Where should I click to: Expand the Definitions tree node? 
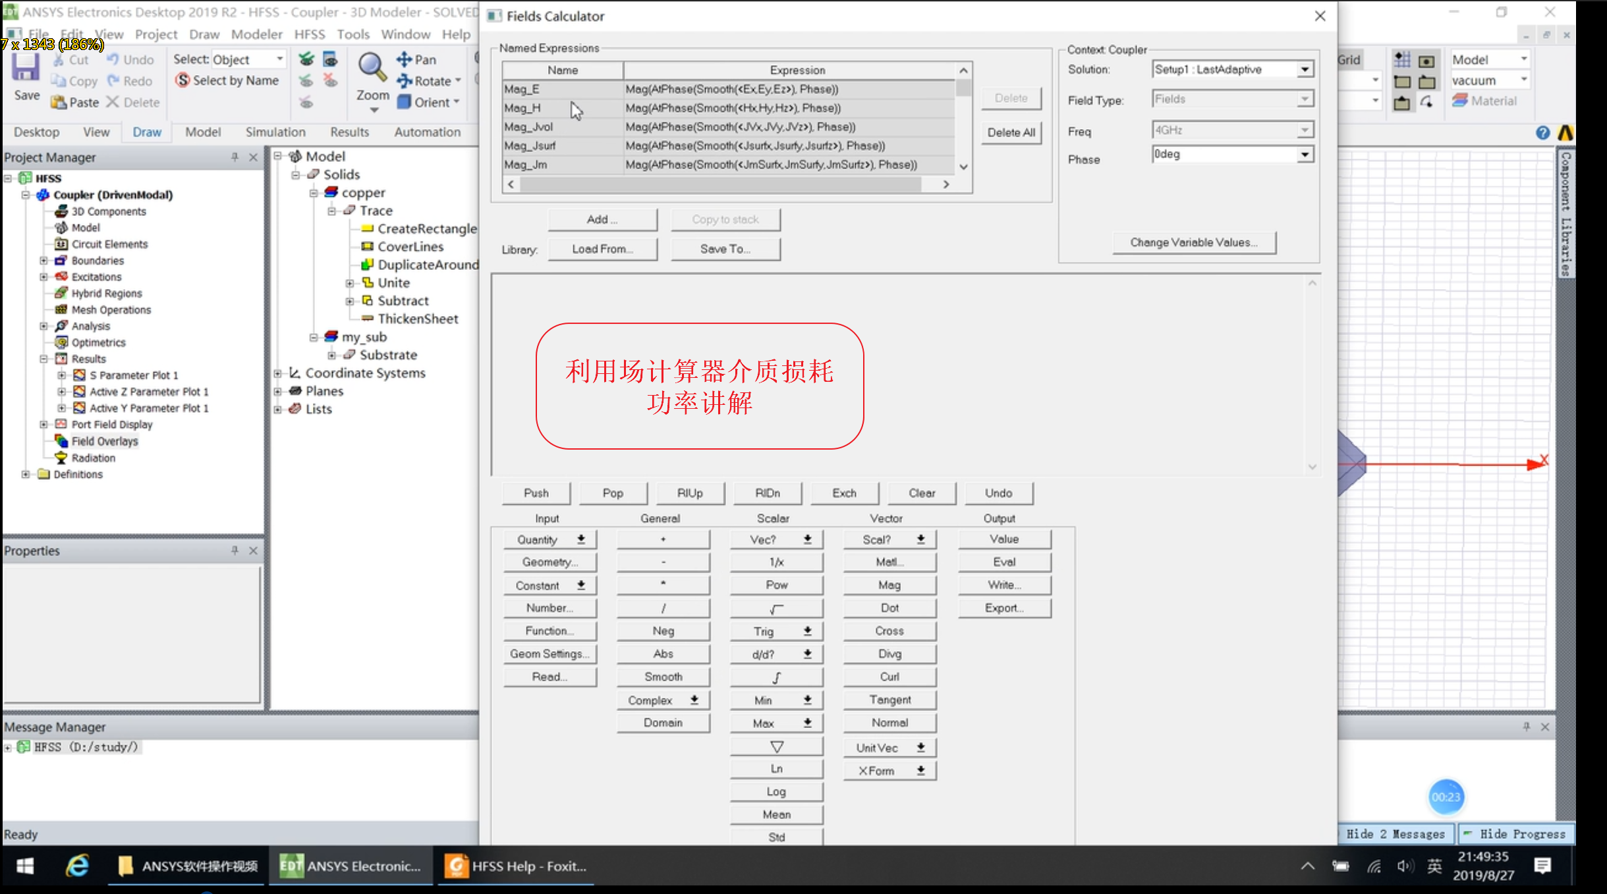click(25, 474)
